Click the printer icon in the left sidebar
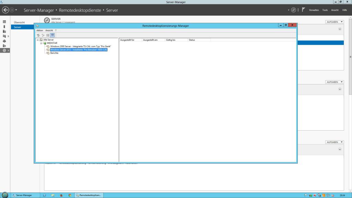352x198 pixels. [4, 41]
